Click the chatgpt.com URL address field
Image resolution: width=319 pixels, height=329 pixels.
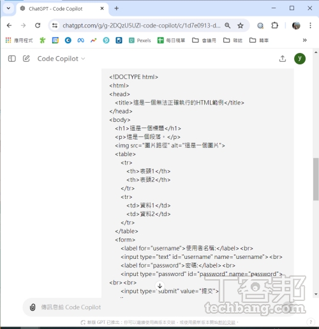click(141, 26)
